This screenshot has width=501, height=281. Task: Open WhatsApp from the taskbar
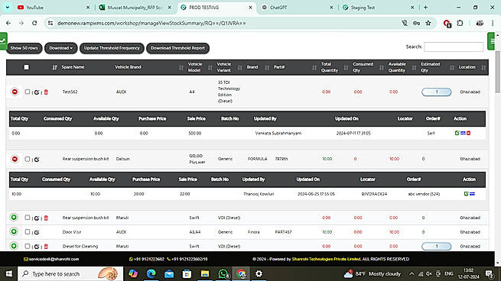(223, 273)
